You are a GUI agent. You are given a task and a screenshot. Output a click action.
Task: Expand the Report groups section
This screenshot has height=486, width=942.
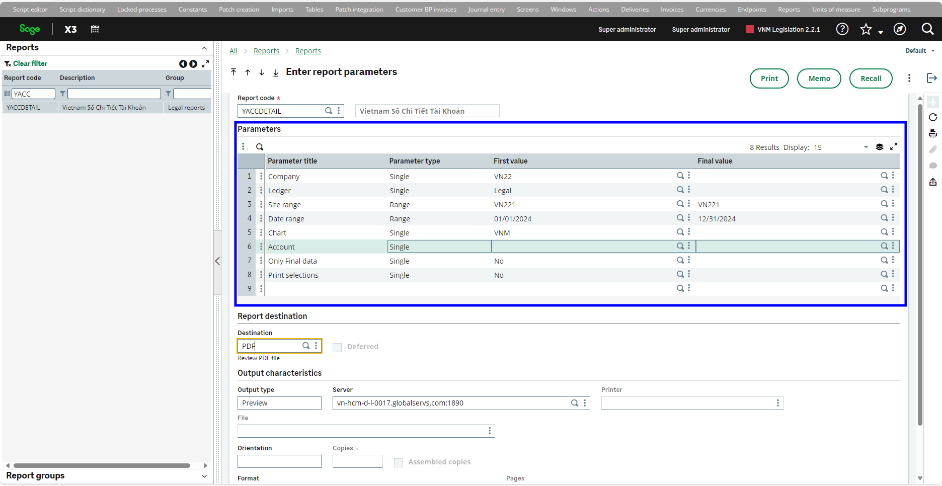coord(204,476)
